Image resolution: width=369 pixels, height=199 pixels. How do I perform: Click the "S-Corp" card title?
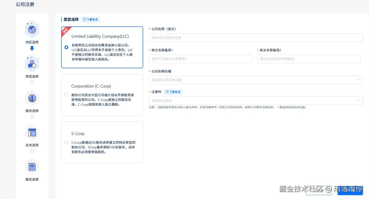pos(78,134)
